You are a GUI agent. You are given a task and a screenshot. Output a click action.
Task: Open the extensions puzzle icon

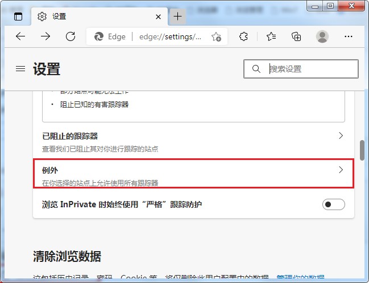point(243,36)
